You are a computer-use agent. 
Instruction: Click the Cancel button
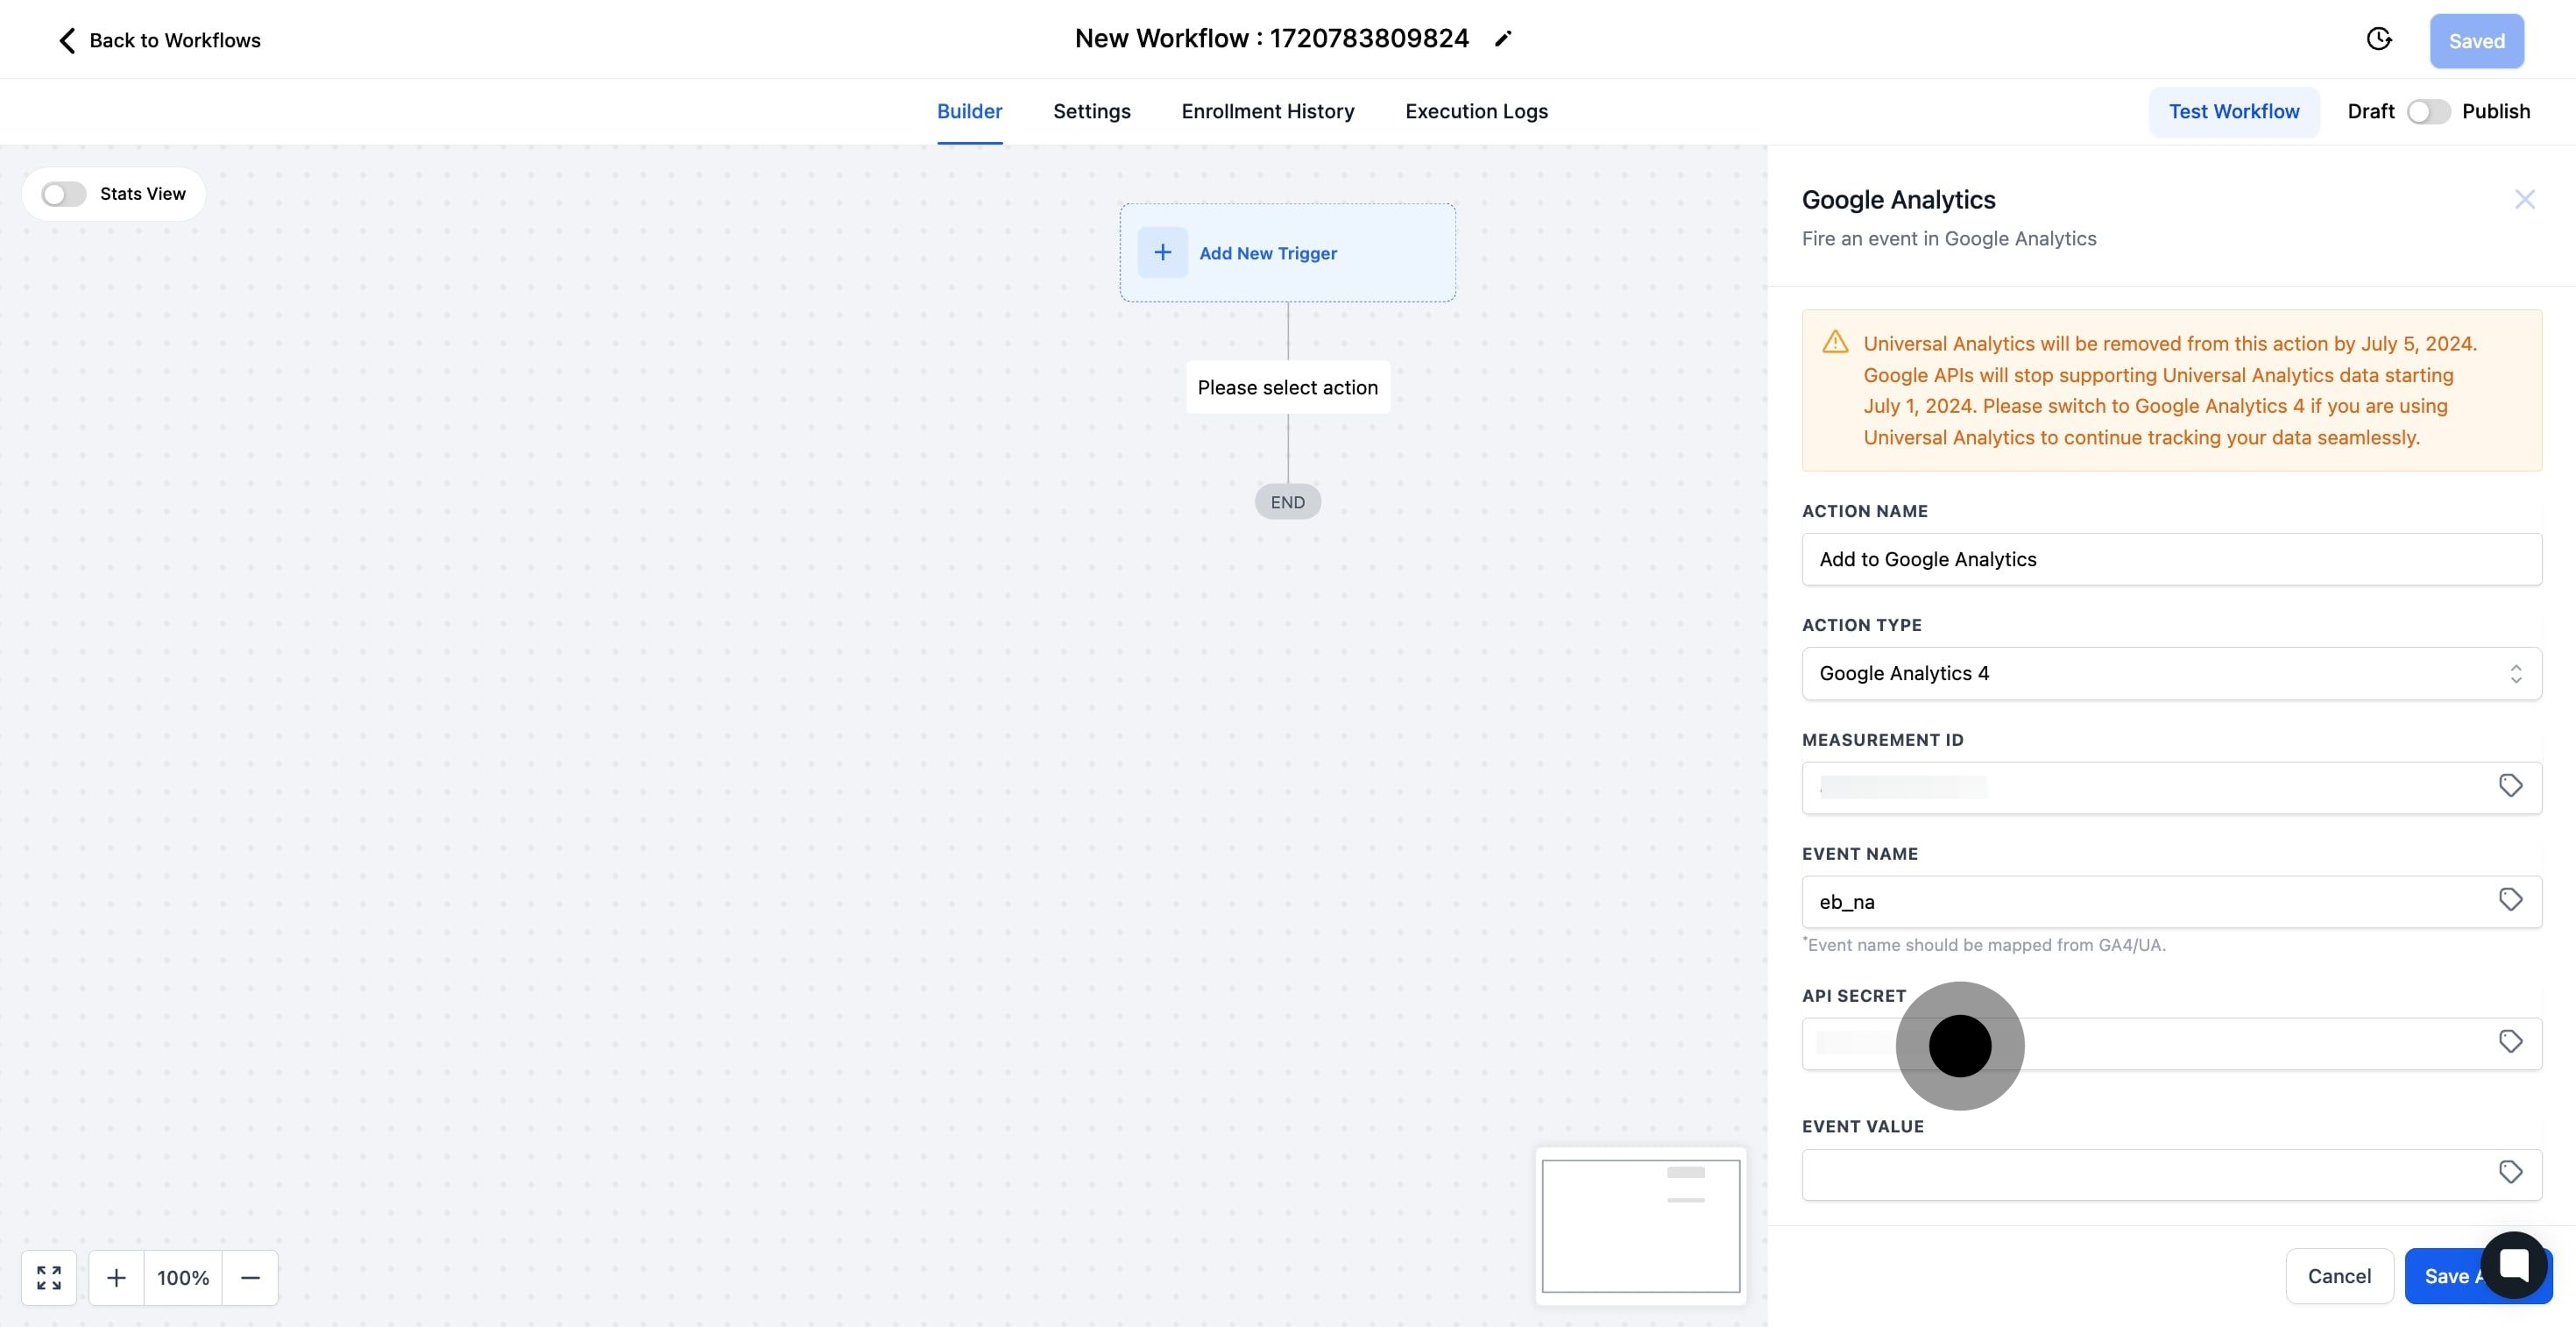pyautogui.click(x=2339, y=1276)
